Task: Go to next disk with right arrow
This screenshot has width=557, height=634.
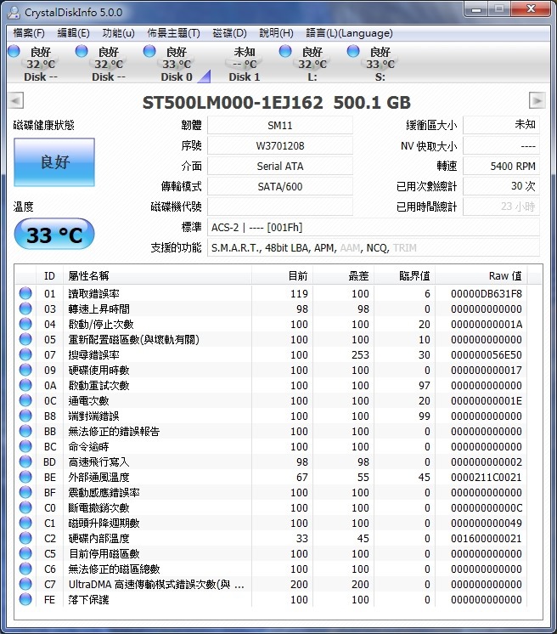Action: point(537,100)
